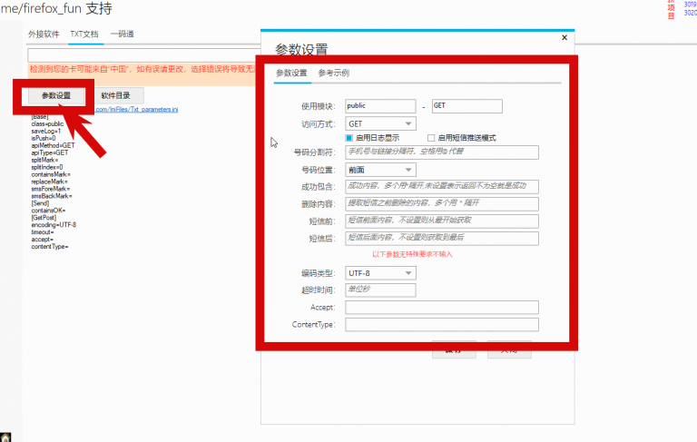Select the line encoding=UTF-8
The height and width of the screenshot is (442, 697).
54,225
